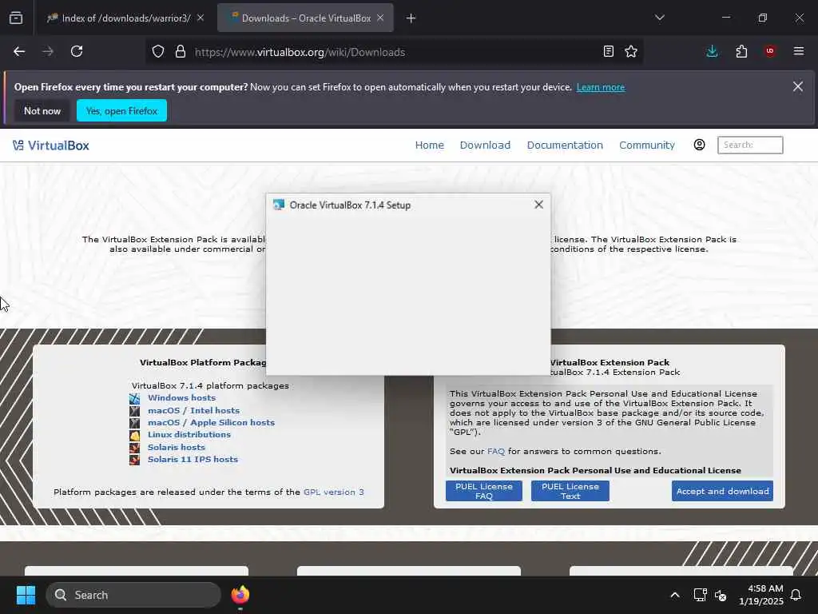The height and width of the screenshot is (614, 818).
Task: Open a new tab with plus button
Action: pos(411,18)
